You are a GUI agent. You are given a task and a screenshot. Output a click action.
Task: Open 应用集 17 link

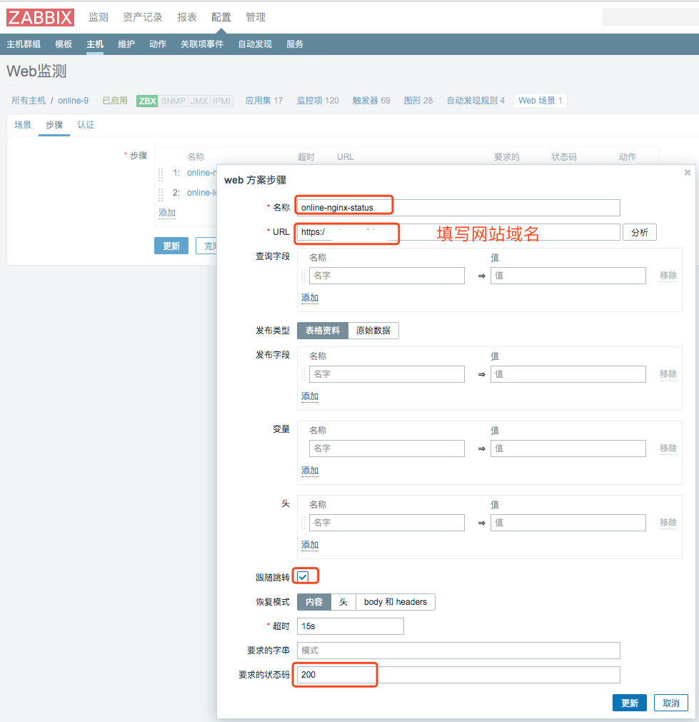[x=264, y=101]
